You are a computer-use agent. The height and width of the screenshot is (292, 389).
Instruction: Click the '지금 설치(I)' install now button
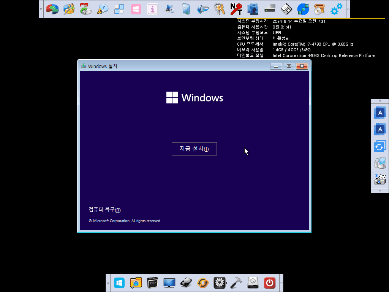(x=194, y=149)
